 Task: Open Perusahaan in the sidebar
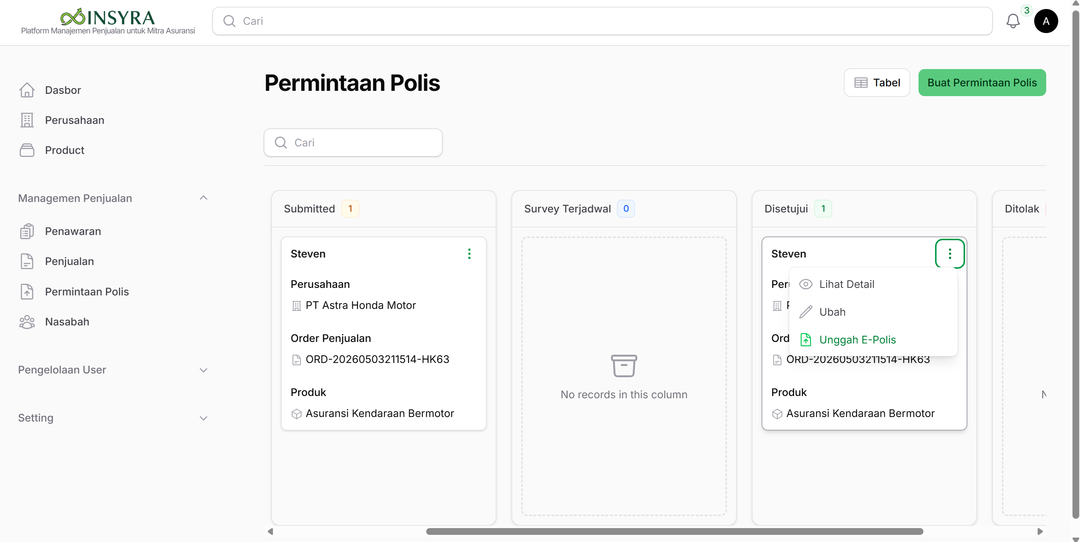tap(75, 120)
